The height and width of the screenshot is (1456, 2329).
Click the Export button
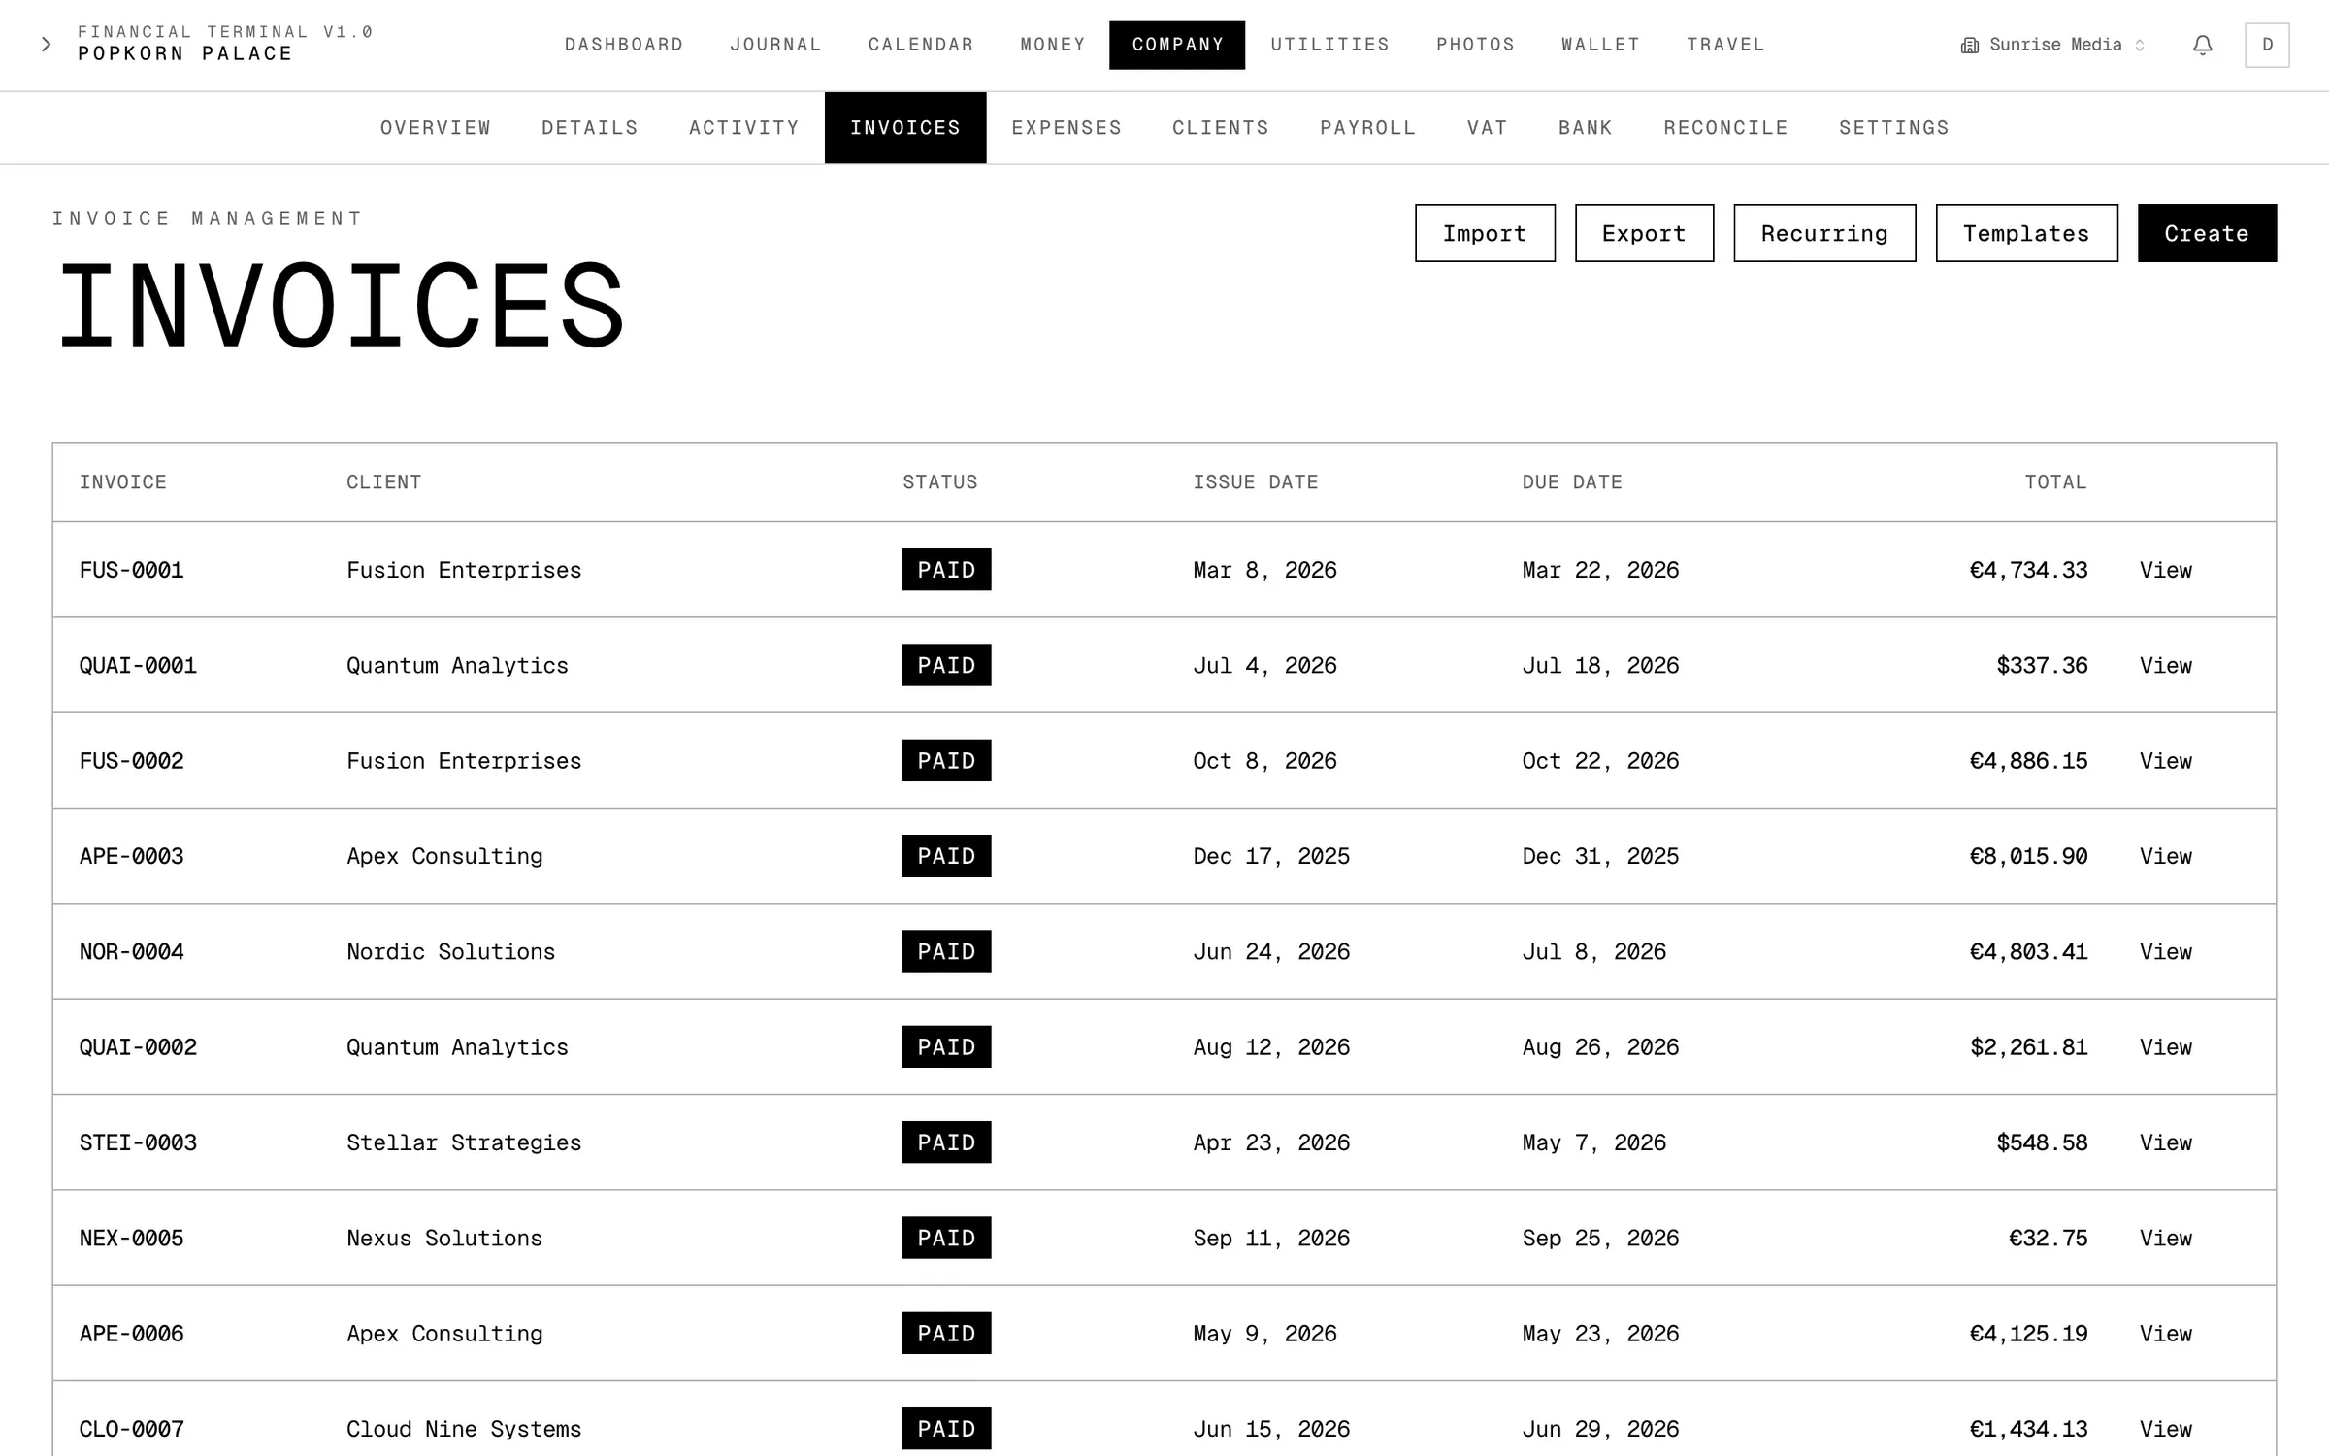(x=1644, y=233)
